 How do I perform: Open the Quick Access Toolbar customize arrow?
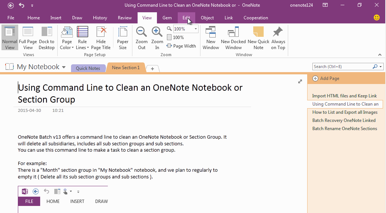(x=32, y=6)
